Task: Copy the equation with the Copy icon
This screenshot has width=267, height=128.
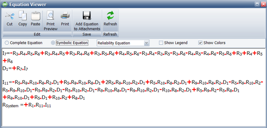Action: 23,16
